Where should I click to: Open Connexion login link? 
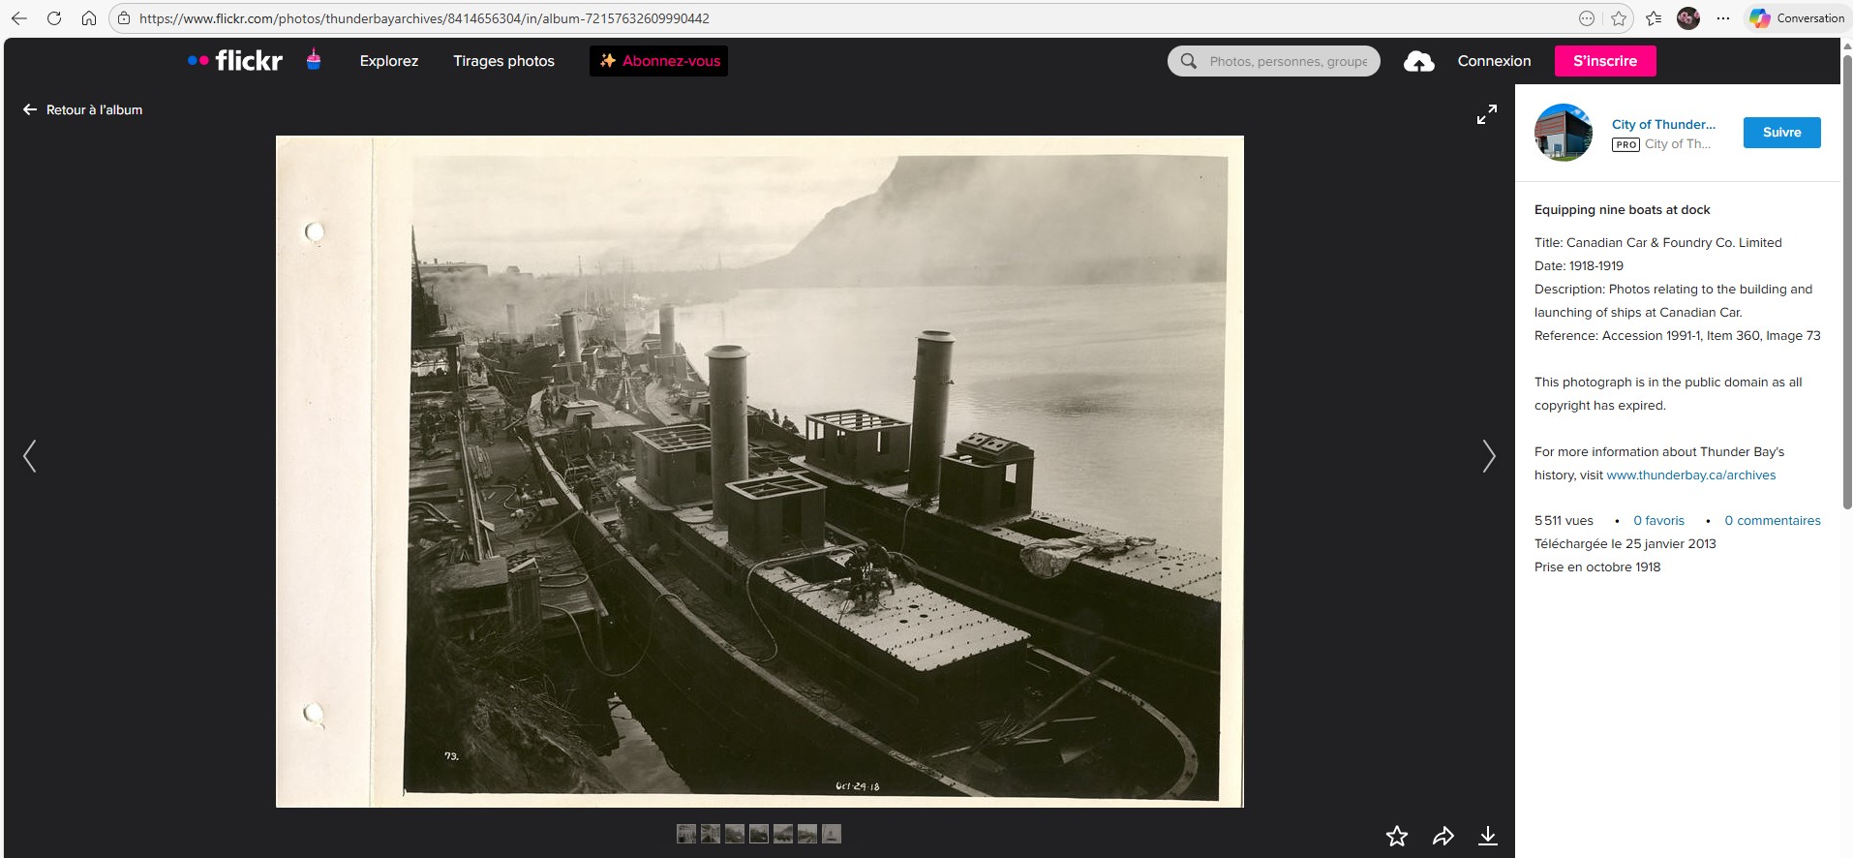[x=1494, y=61]
